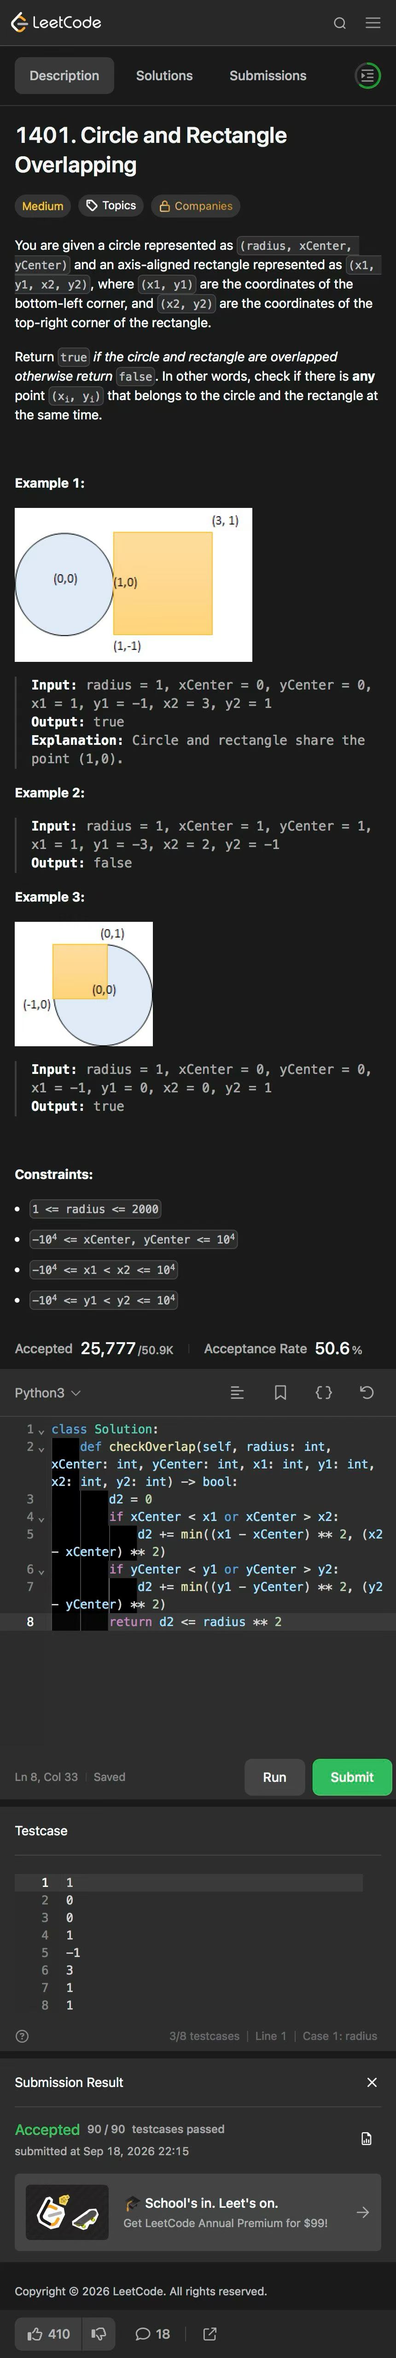Screen dimensions: 396x2358
Task: Click the thumbs down dislike icon
Action: tap(99, 2333)
